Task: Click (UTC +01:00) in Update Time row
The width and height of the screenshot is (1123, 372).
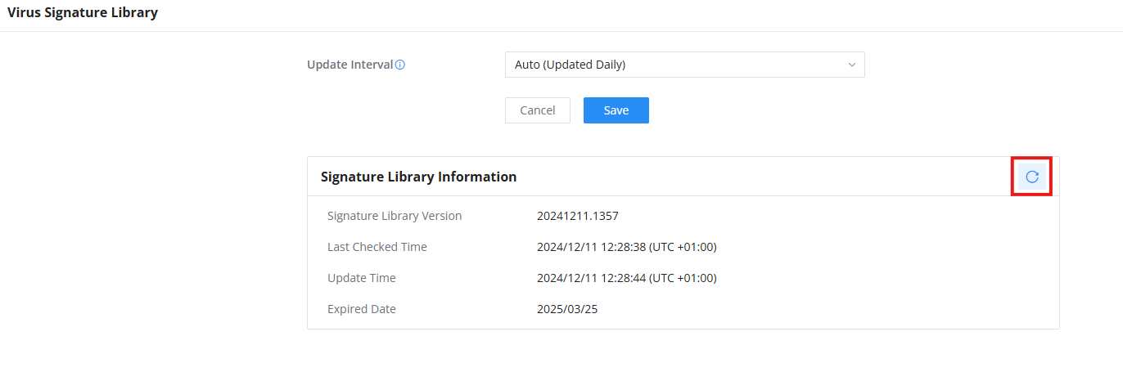Action: coord(684,278)
